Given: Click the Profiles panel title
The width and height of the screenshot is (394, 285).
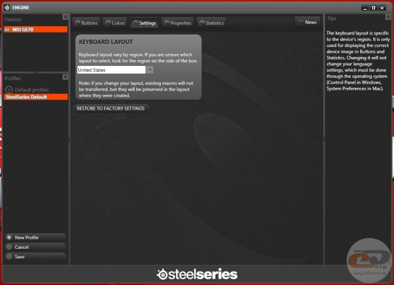Looking at the screenshot, I should [12, 78].
